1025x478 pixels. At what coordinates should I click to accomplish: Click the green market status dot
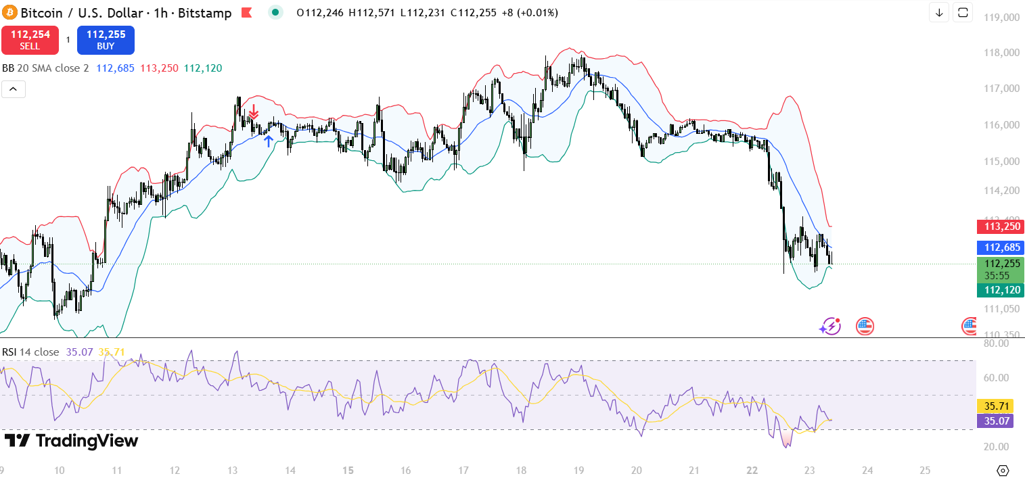[275, 11]
